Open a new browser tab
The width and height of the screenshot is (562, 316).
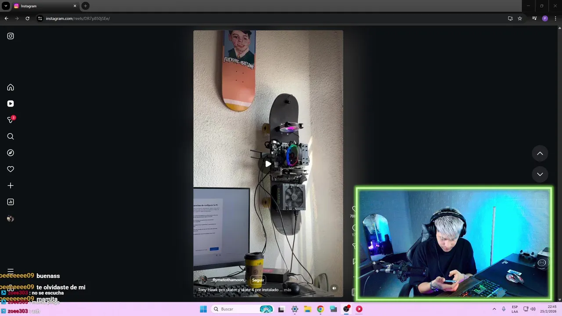(86, 6)
